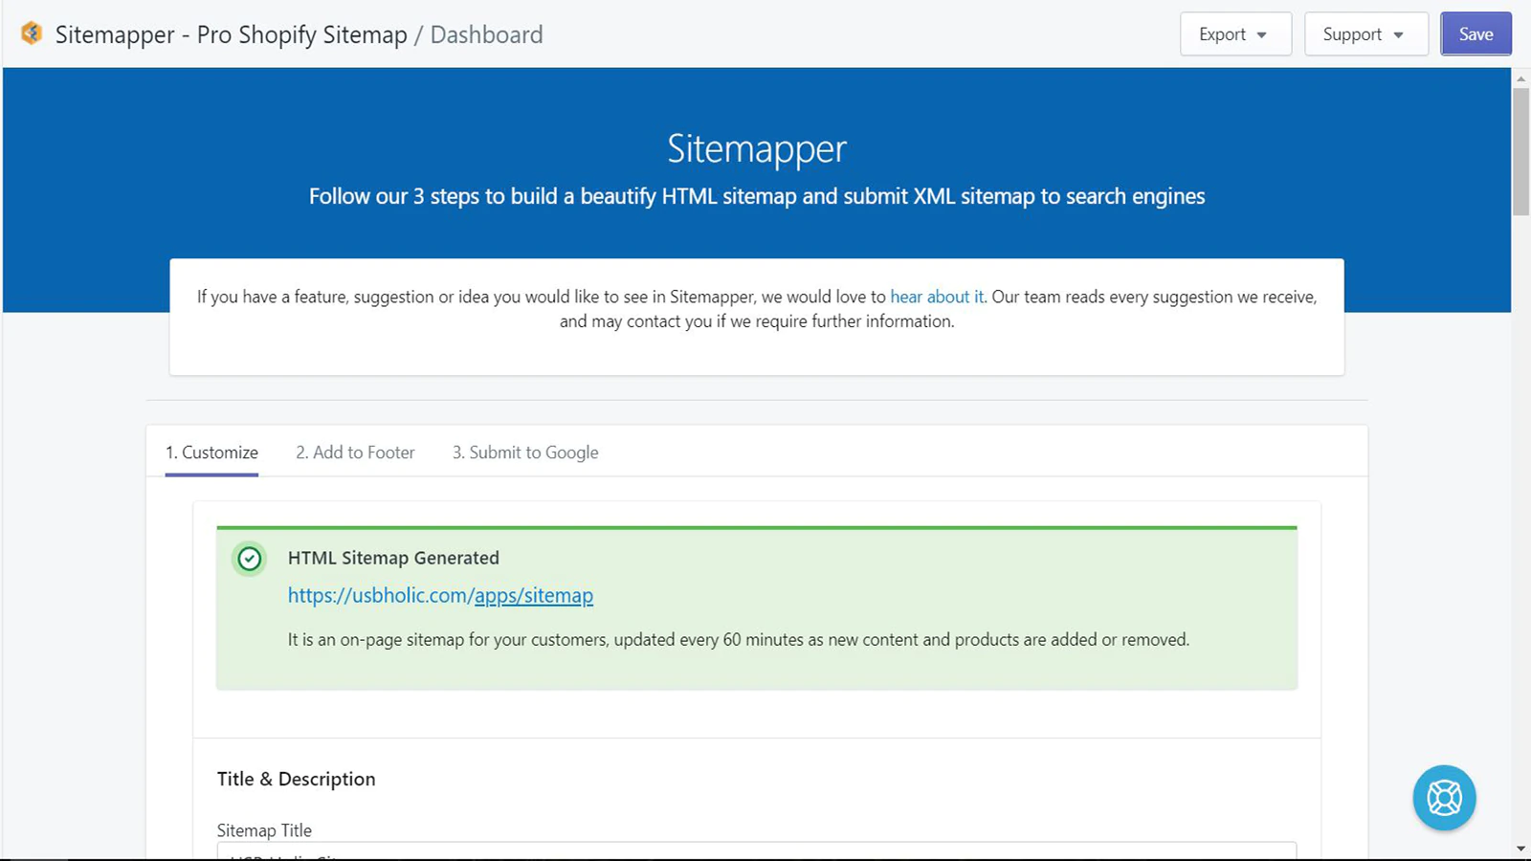Click the Sitemapper app logo icon

[x=32, y=33]
